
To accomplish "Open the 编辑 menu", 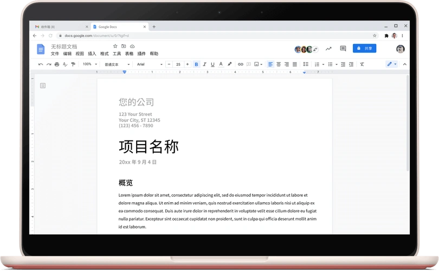I will pos(67,54).
